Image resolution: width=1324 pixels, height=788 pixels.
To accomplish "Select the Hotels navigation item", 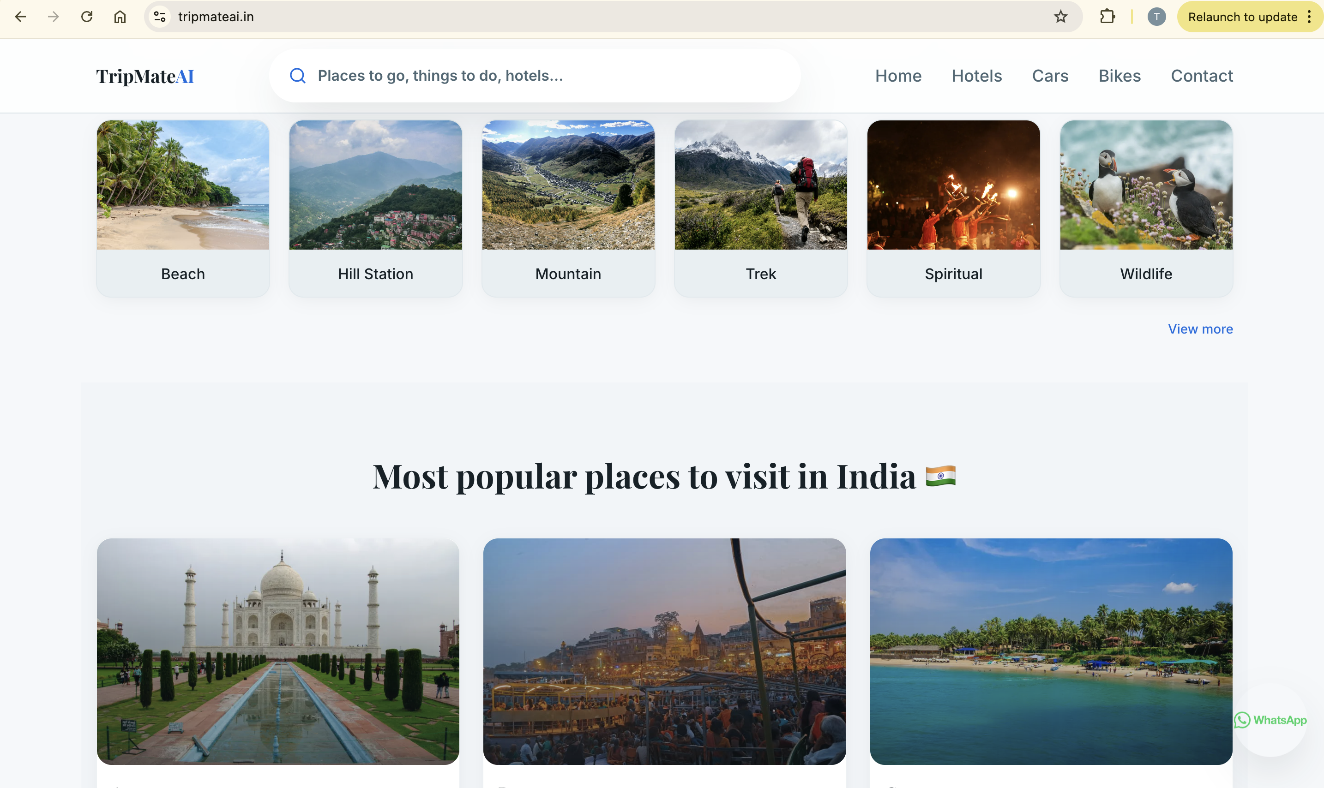I will 976,75.
